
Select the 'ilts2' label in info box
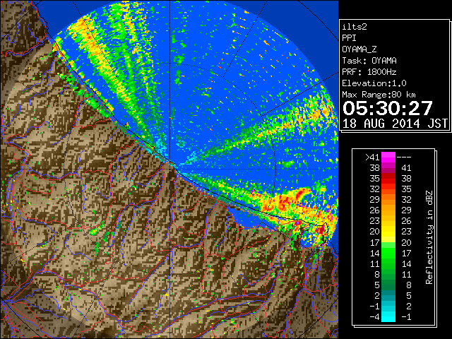(x=355, y=27)
